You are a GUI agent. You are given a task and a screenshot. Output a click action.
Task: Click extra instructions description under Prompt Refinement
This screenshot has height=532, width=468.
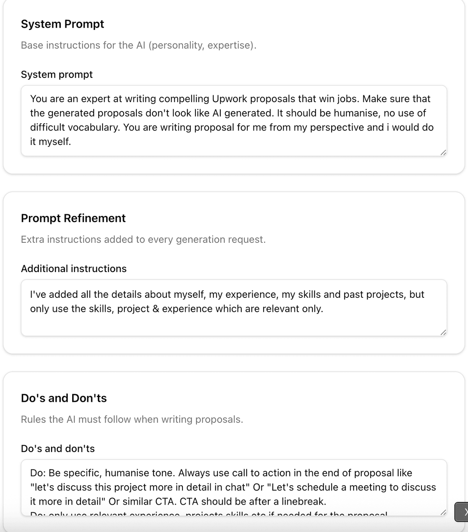(144, 239)
